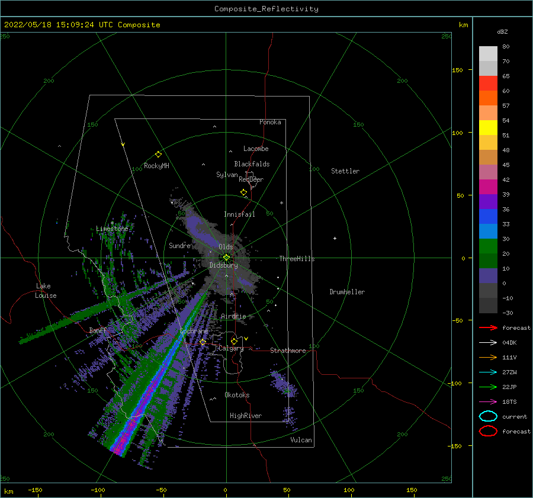Screen dimensions: 533x498
Task: Click the Limestone label
Action: 112,229
